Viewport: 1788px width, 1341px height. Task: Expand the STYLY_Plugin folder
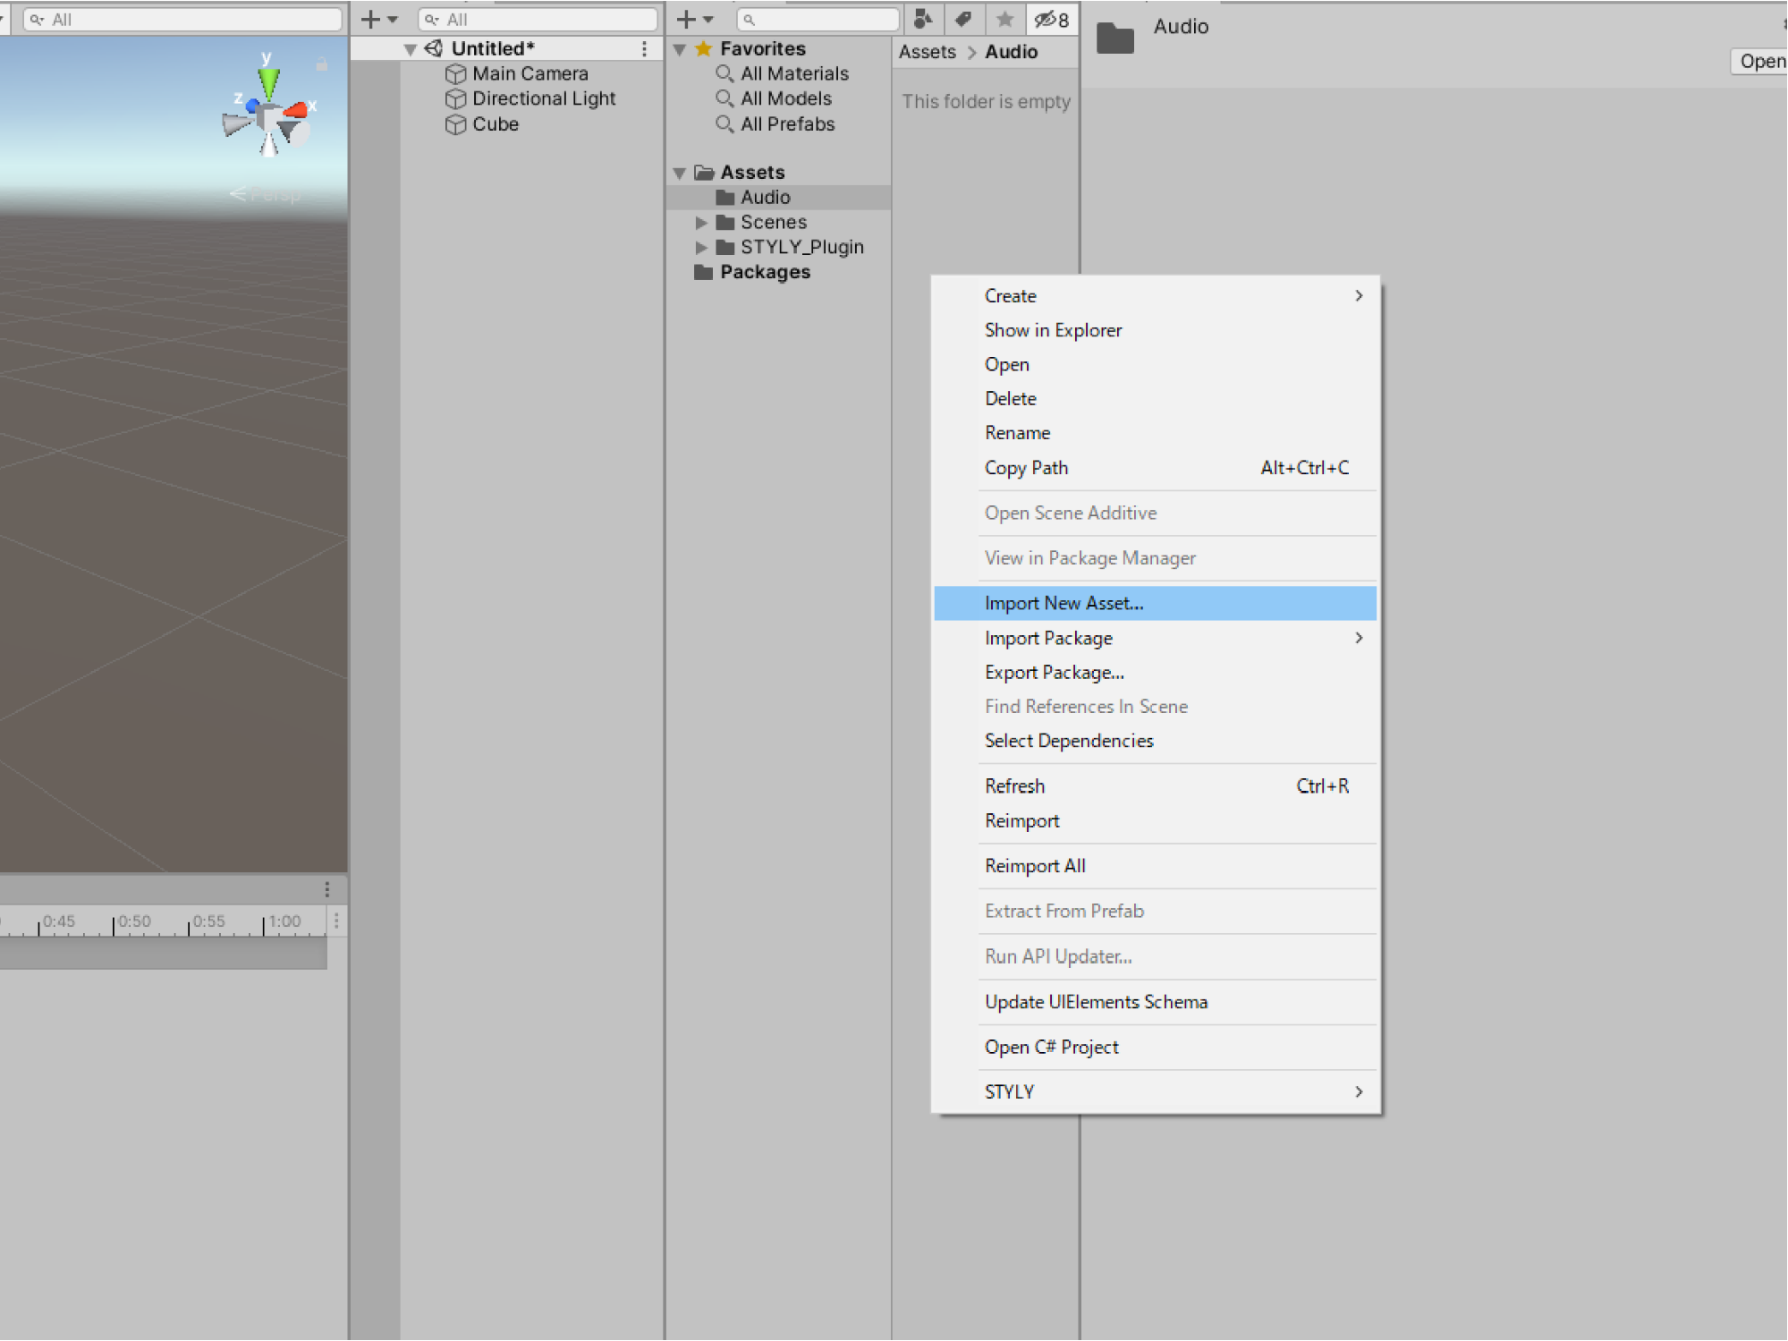point(701,247)
